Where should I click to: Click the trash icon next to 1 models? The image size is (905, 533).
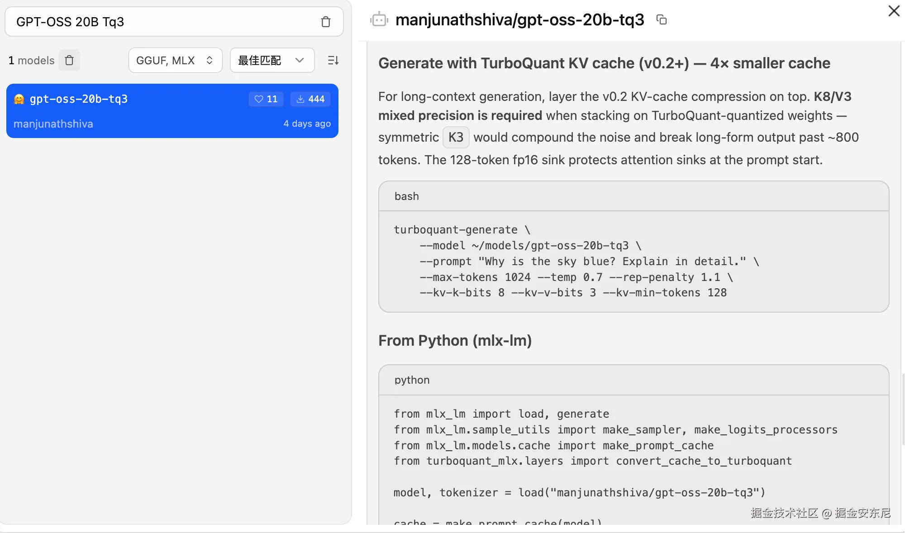(69, 60)
